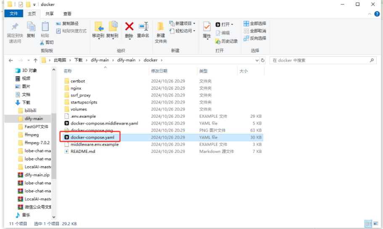Create a New folder (新建文件夹)
The width and height of the screenshot is (383, 229).
(161, 33)
